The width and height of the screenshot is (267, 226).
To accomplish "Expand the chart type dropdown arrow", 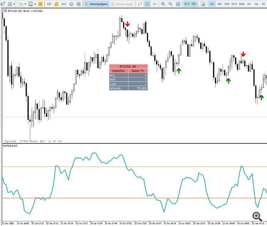I will coord(26,4).
